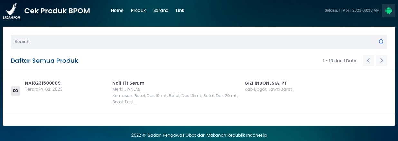Screen dimensions: 398x141
Task: Go to previous page with left chevron
Action: [x=368, y=61]
